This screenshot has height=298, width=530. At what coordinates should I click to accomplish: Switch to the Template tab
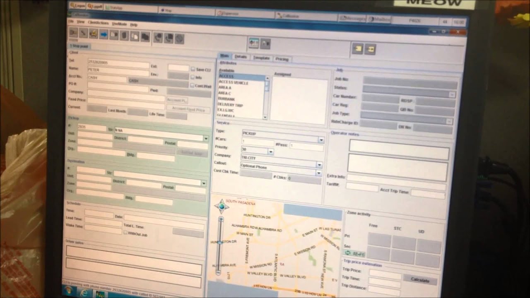(x=261, y=58)
